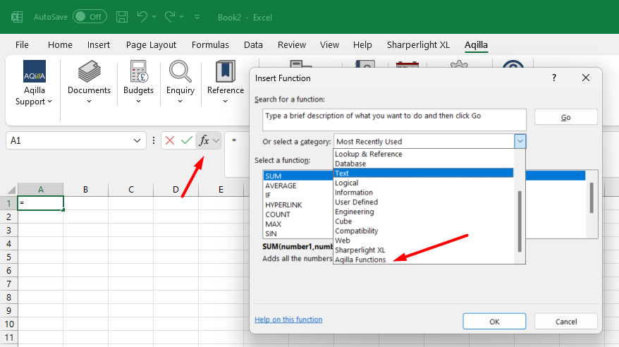Click the Enquiry magnifier icon
The height and width of the screenshot is (347, 619).
[x=180, y=72]
